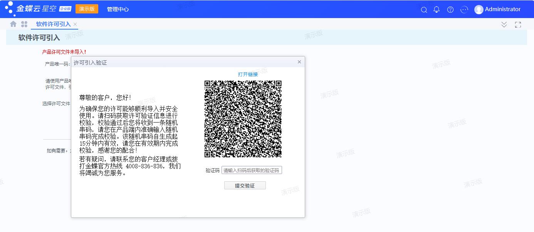534x232 pixels.
Task: Close the 许可引入验证 dialog
Action: coord(299,62)
